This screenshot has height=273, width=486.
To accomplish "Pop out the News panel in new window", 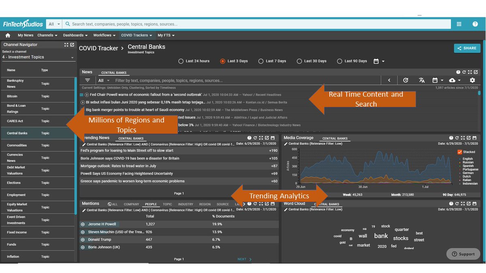I will tap(475, 72).
